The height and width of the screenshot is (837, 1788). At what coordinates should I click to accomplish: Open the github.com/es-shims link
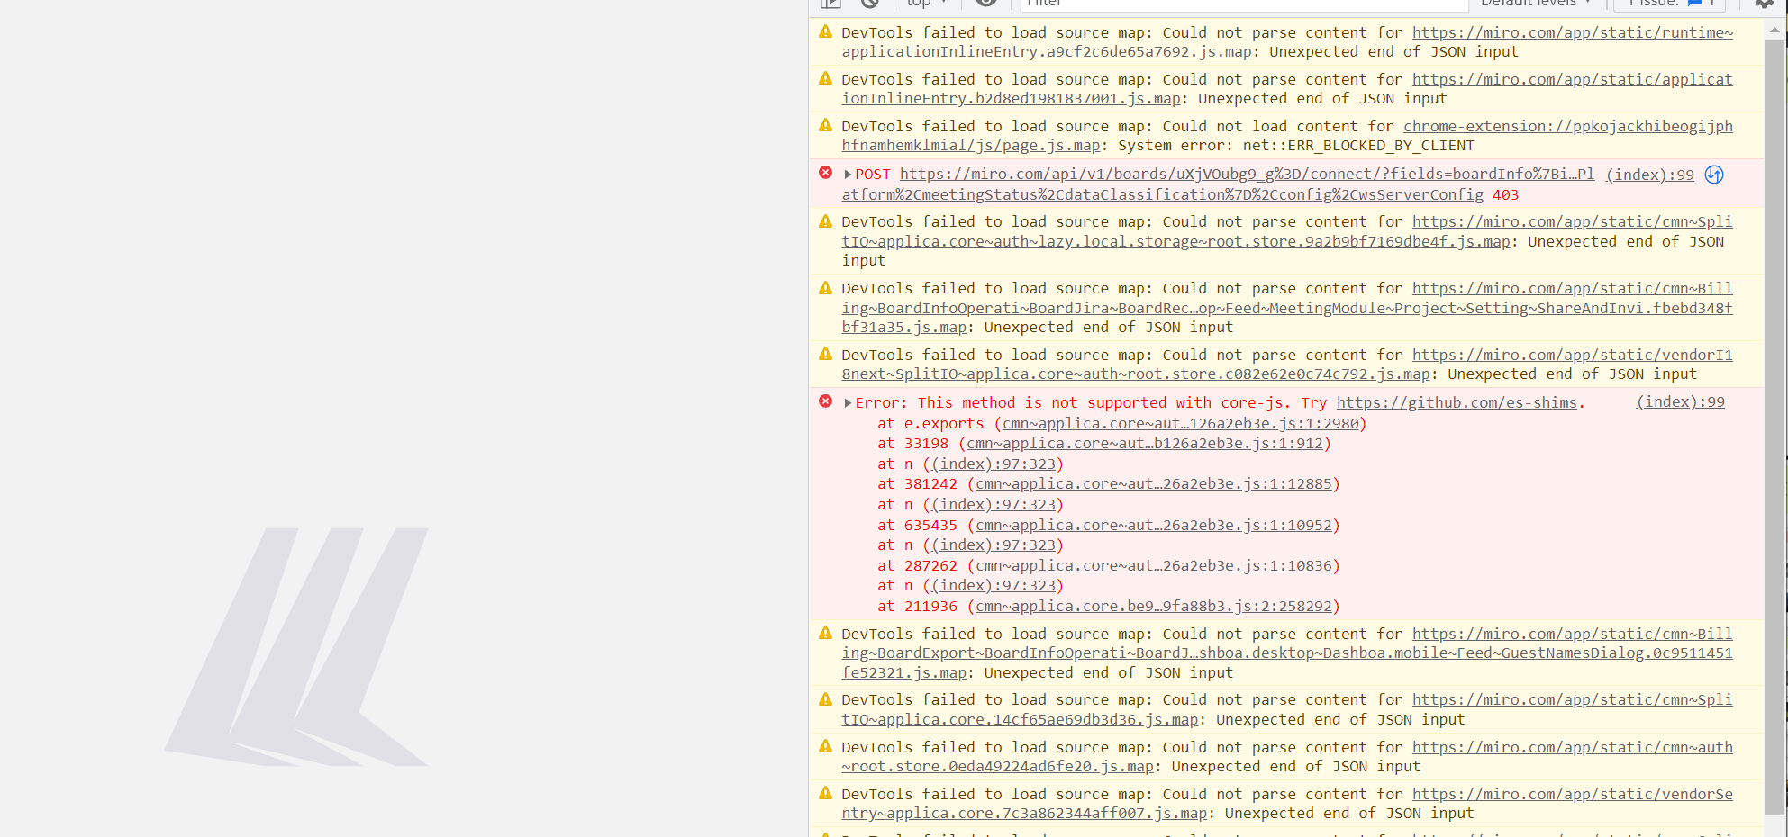click(x=1457, y=403)
